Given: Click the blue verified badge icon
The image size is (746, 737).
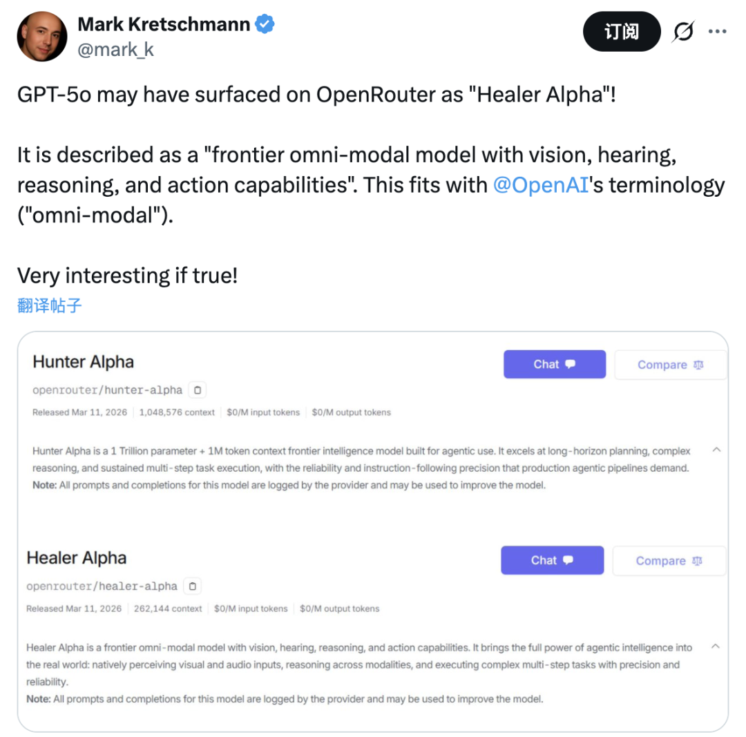Looking at the screenshot, I should pos(265,25).
